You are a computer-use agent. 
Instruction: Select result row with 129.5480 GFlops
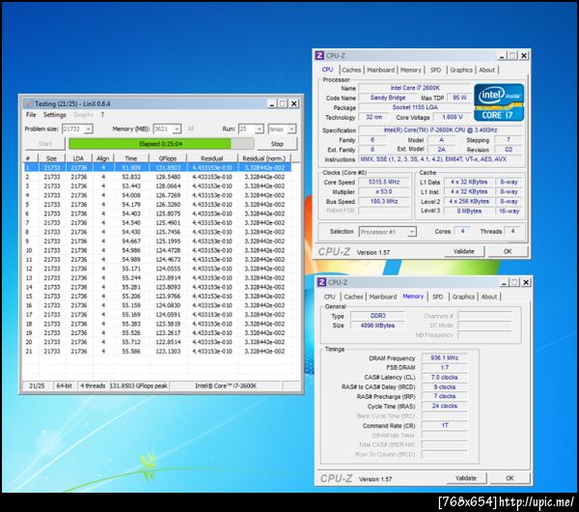(x=157, y=177)
